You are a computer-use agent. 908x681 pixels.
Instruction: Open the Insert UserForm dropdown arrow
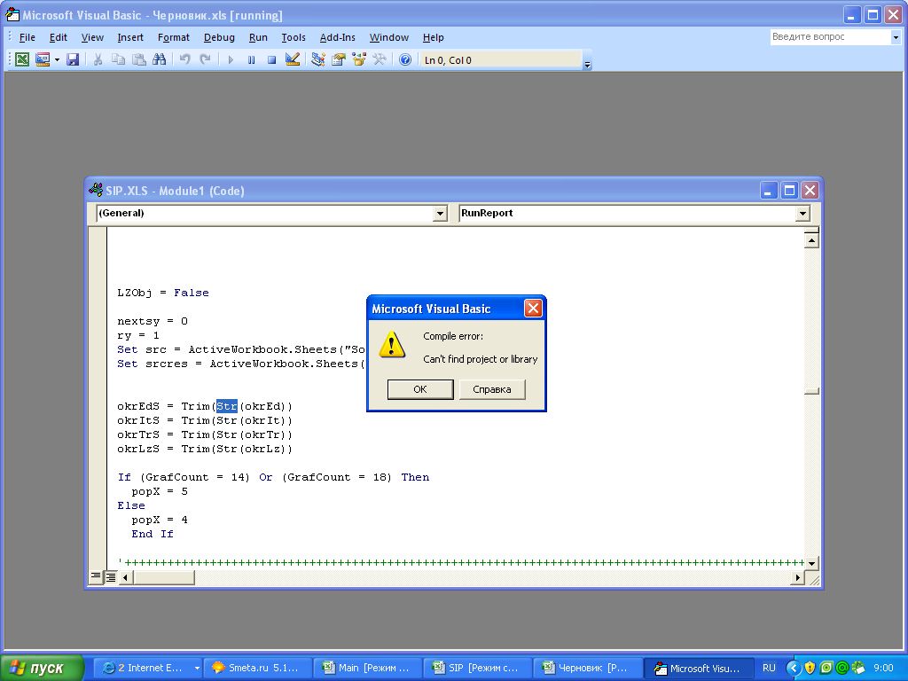pos(57,59)
